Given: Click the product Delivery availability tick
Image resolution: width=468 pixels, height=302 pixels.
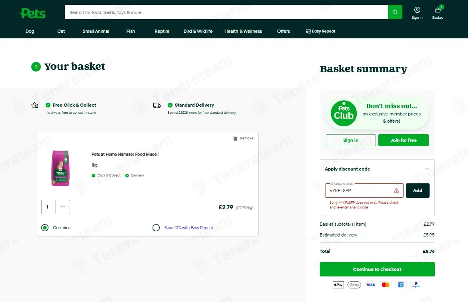Looking at the screenshot, I should [x=127, y=175].
